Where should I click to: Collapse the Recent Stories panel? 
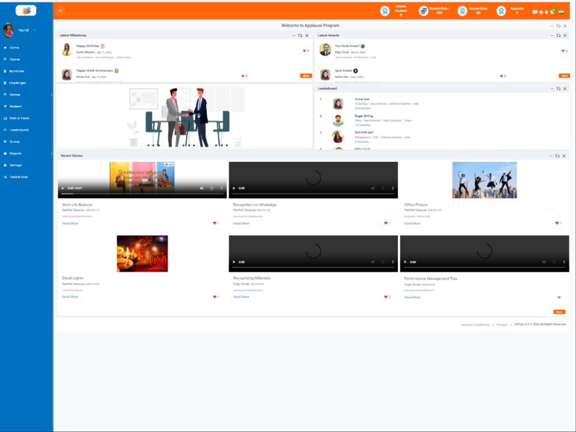click(551, 156)
